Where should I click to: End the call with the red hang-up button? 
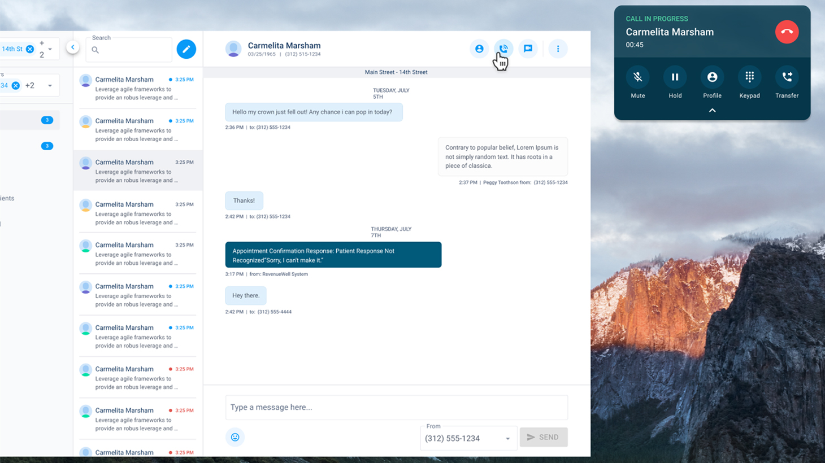click(787, 32)
